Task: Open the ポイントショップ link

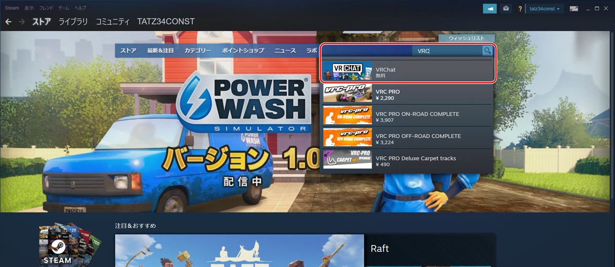Action: click(x=243, y=50)
